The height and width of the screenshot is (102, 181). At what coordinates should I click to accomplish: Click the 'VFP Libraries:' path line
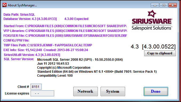[65, 31]
